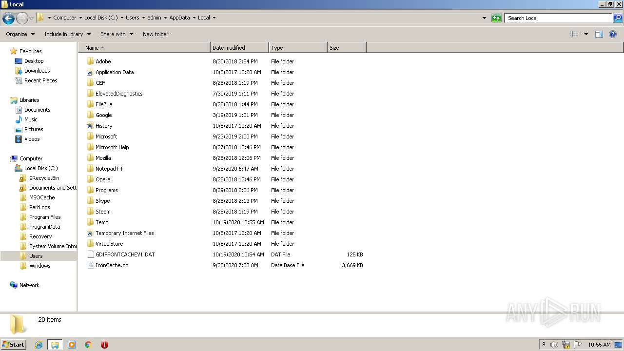This screenshot has width=624, height=351.
Task: Click the Local Disk (C:) breadcrumb segment
Action: pyautogui.click(x=100, y=18)
